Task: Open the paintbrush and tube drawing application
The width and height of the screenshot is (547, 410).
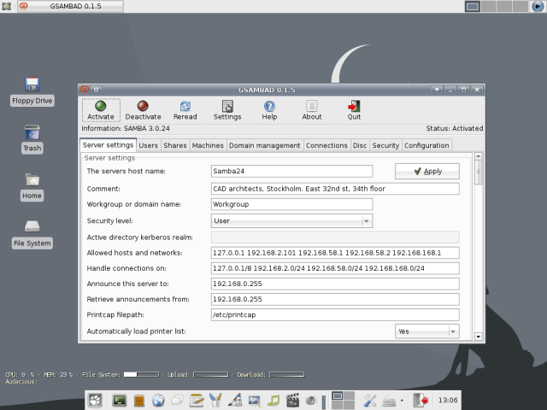Action: point(235,401)
